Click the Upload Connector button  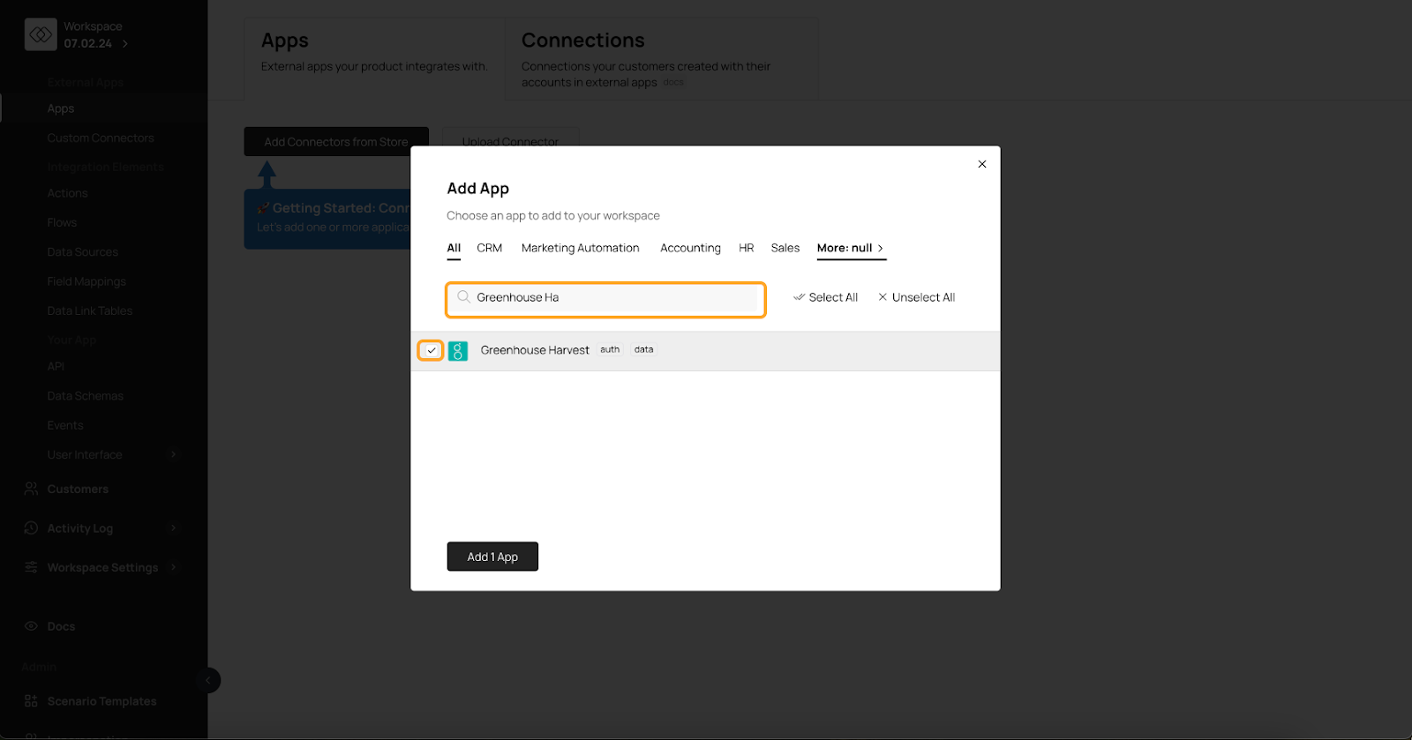tap(511, 141)
